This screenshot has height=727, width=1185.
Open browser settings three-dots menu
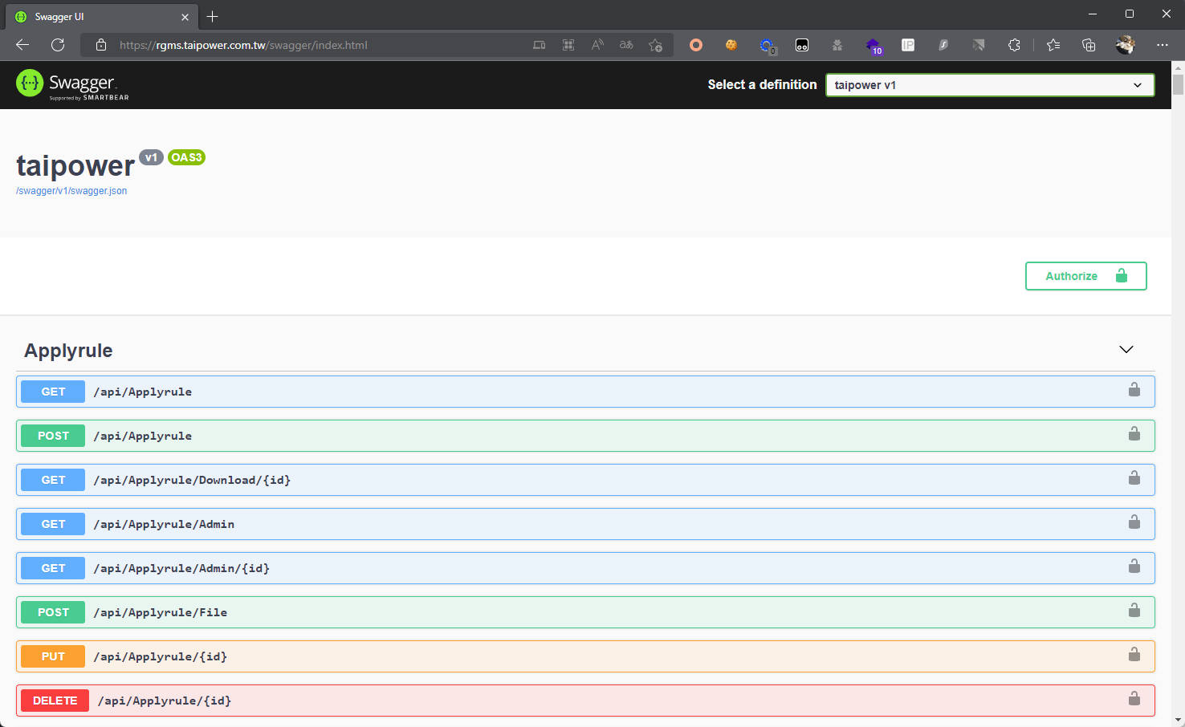click(1162, 45)
